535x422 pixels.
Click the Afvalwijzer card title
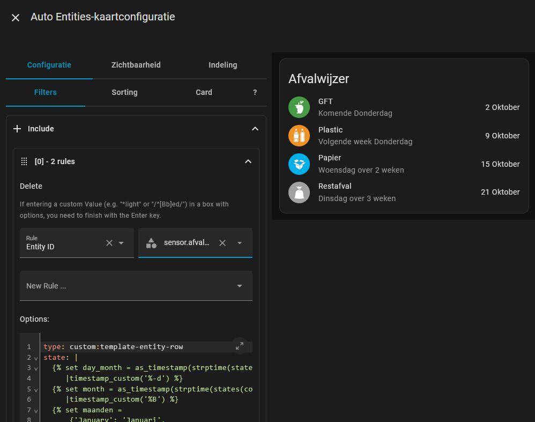[318, 79]
